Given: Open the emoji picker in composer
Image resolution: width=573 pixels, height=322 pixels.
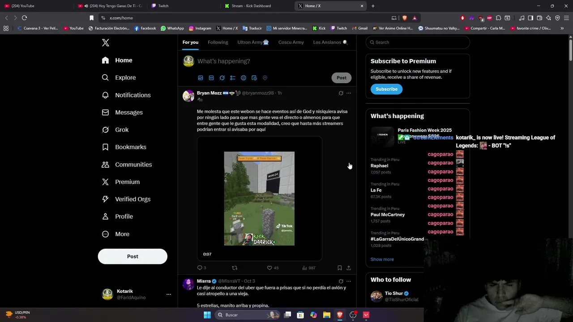Looking at the screenshot, I should pos(244,78).
